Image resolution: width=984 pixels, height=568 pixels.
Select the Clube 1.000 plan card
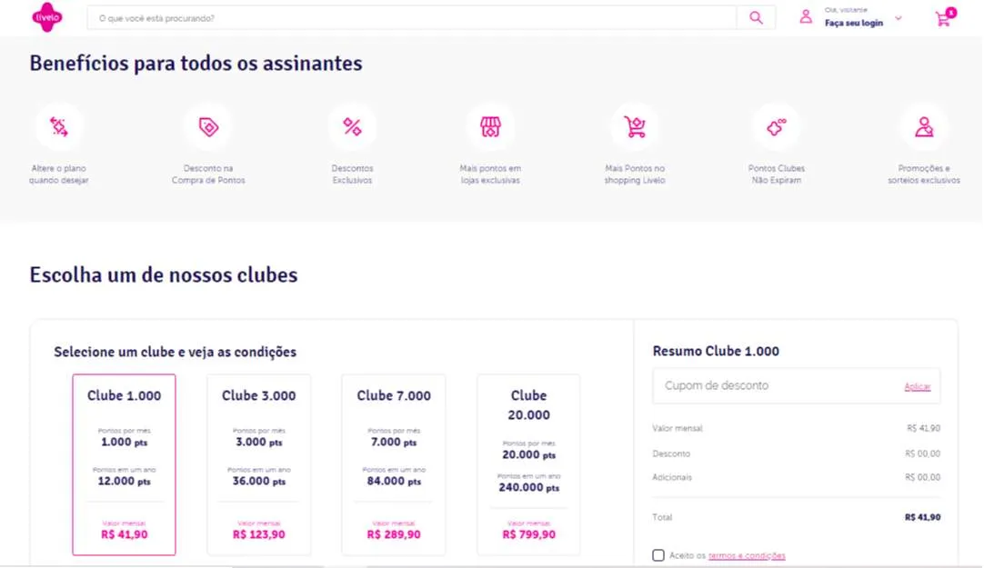pyautogui.click(x=125, y=464)
